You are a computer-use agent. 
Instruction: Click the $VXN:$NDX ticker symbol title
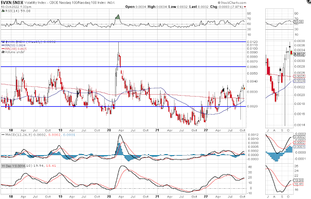point(12,2)
